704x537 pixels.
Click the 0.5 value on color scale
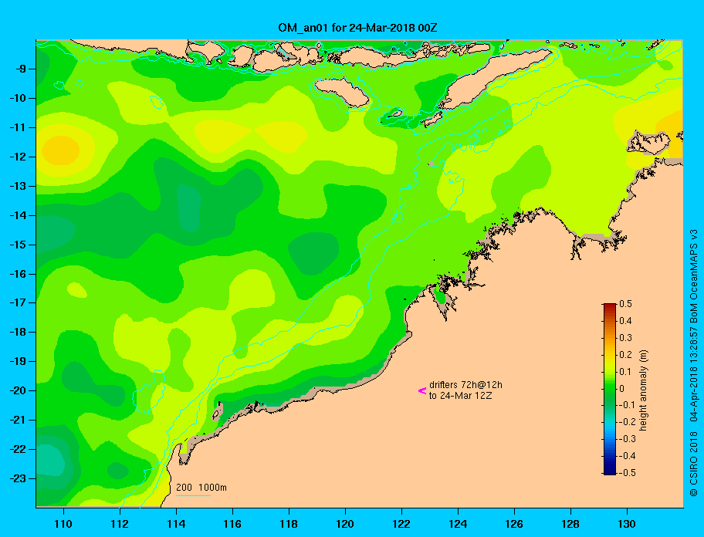(625, 304)
